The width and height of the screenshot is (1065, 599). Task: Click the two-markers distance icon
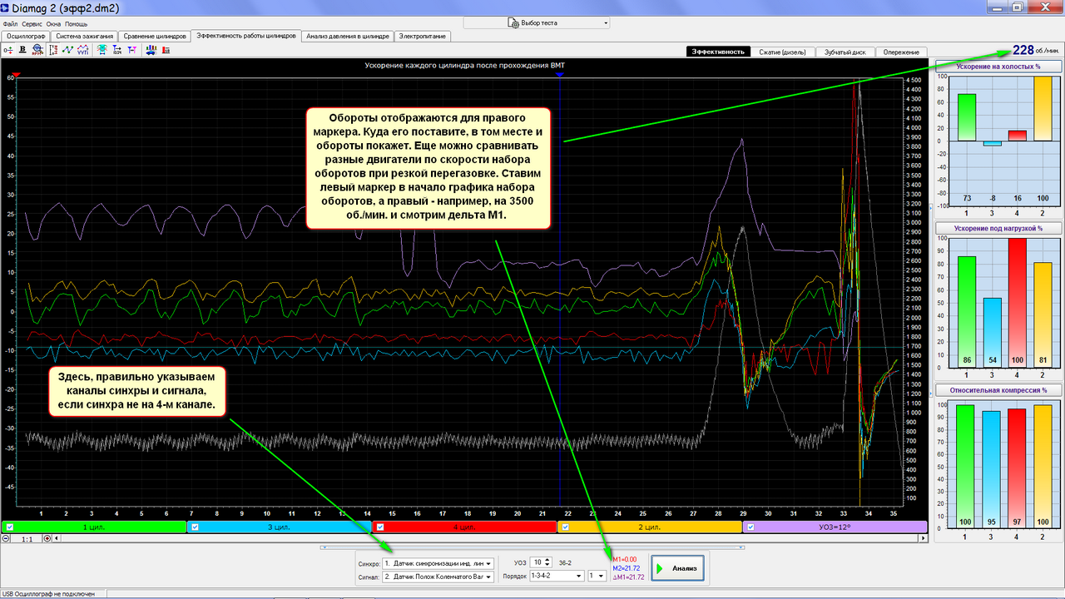click(x=131, y=50)
